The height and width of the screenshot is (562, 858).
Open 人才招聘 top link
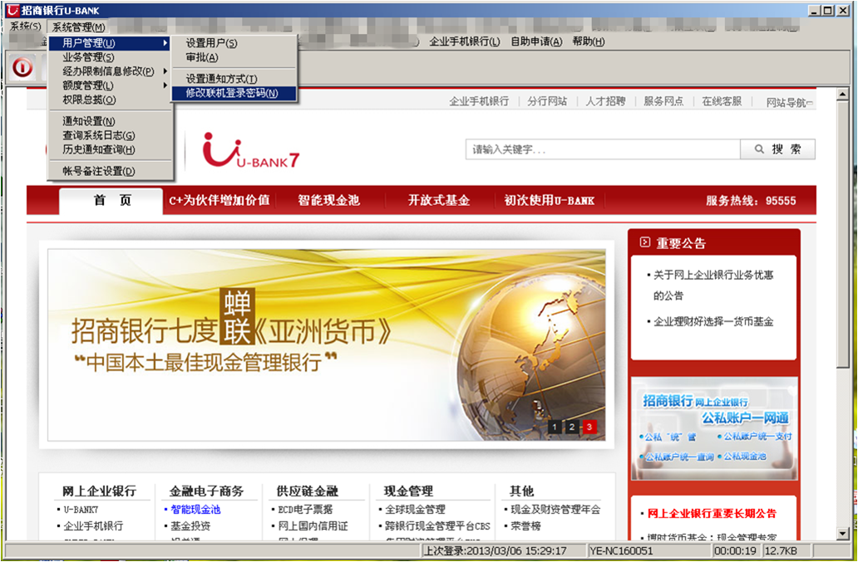click(x=605, y=101)
